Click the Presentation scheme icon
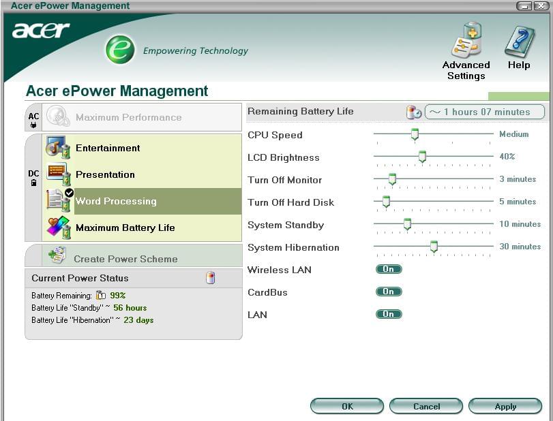Screen dimensions: 553x421 59,174
